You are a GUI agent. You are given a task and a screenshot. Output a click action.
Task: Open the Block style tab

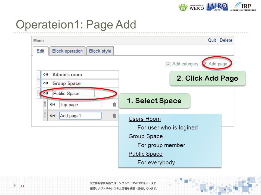tap(100, 51)
